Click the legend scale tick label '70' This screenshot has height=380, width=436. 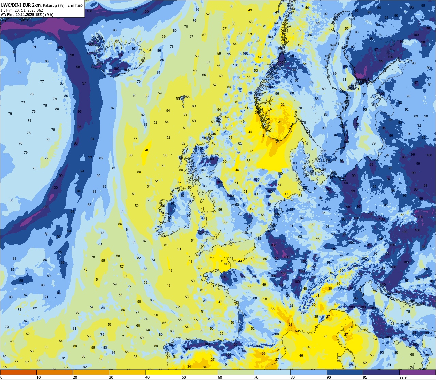pos(256,377)
